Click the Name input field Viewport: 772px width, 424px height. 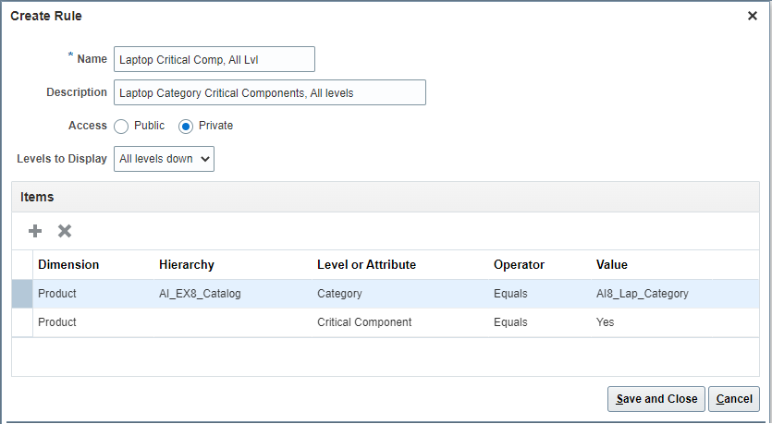coord(214,59)
